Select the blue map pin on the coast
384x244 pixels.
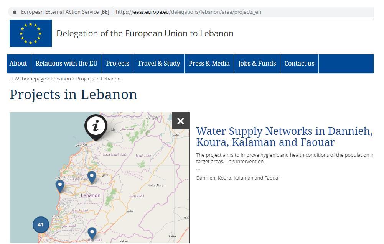click(60, 186)
